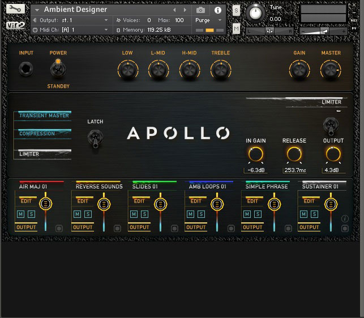Viewport: 364px width, 318px height.
Task: Click the AIR MAJ 01 volume fader handle
Action: pyautogui.click(x=45, y=204)
